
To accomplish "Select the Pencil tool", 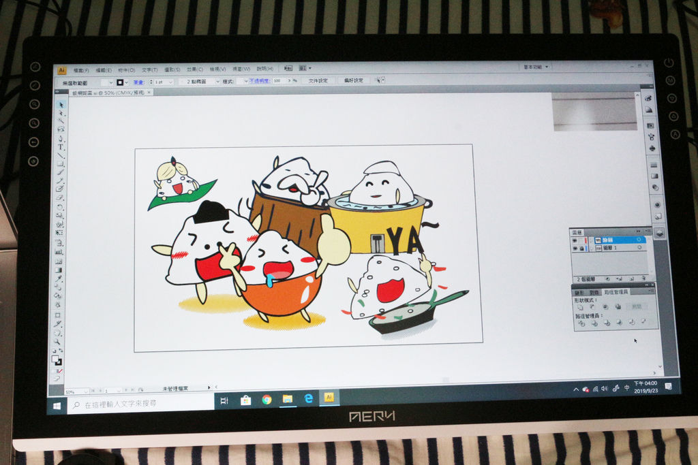I will [x=60, y=181].
